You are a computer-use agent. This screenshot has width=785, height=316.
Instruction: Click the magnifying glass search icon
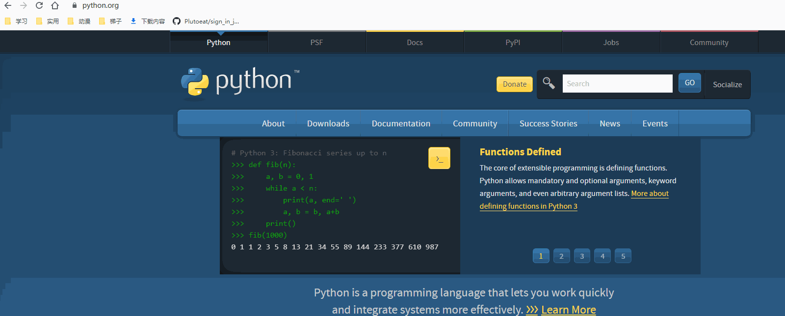549,83
